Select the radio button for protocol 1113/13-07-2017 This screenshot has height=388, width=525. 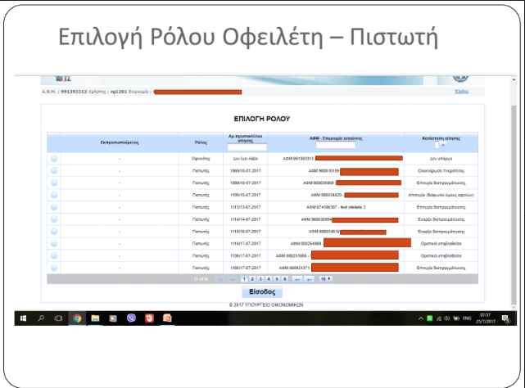point(54,208)
